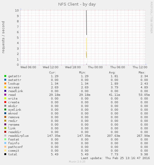This screenshot has width=154, height=165.
Task: Click the 'Last update' timestamp text
Action: click(x=115, y=158)
